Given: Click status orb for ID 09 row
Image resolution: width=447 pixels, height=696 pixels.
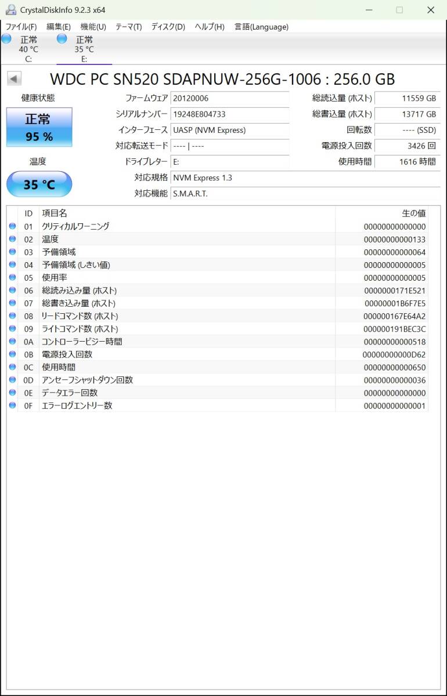Looking at the screenshot, I should click(x=12, y=328).
